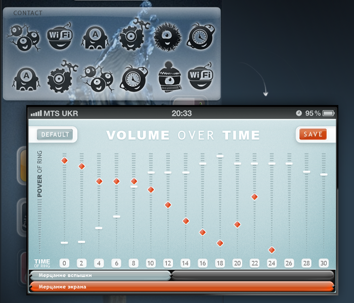Click the time label 0
Image resolution: width=354 pixels, height=303 pixels.
(64, 263)
